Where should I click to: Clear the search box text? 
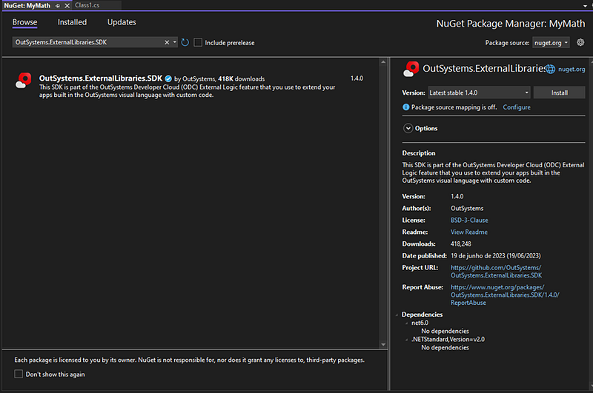click(167, 42)
